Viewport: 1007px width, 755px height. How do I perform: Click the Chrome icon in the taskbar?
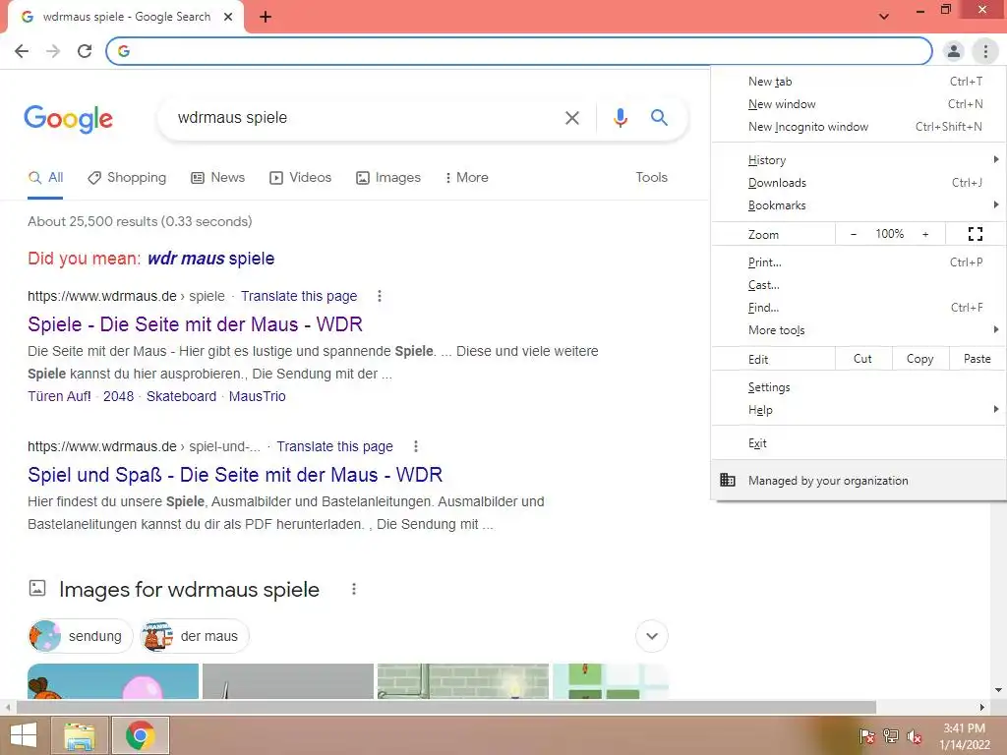141,735
